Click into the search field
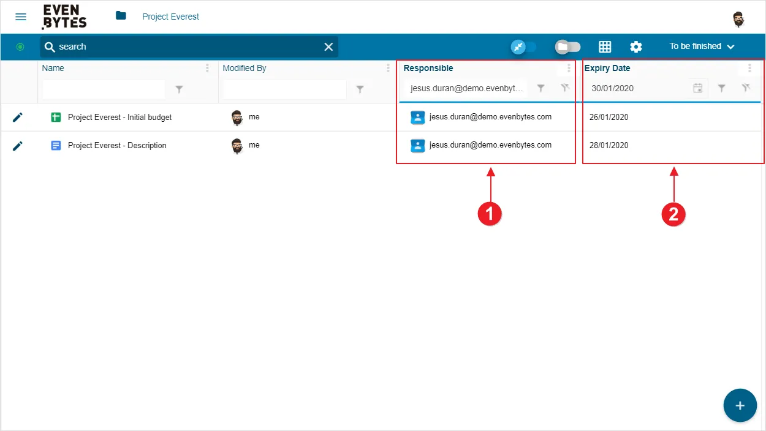766x431 pixels. pos(189,47)
